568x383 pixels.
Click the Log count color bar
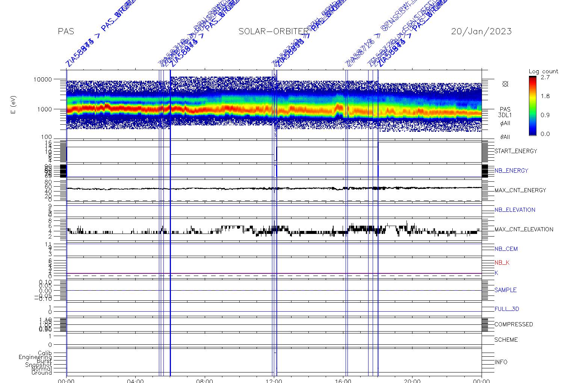coord(532,106)
